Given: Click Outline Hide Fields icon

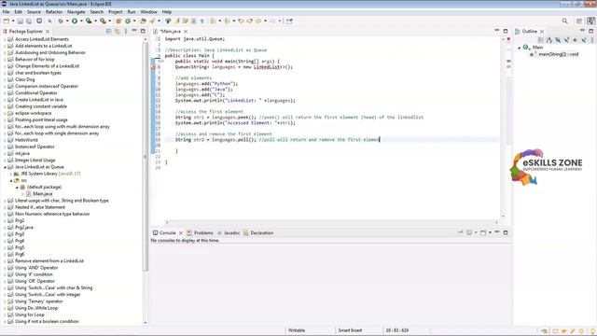Looking at the screenshot, I should (558, 39).
